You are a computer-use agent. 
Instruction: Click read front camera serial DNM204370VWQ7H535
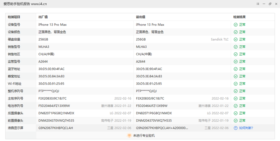[x=154, y=121]
